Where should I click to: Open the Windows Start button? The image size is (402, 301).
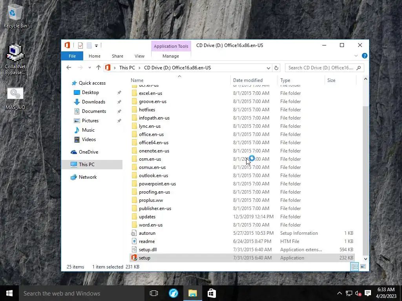coord(9,293)
